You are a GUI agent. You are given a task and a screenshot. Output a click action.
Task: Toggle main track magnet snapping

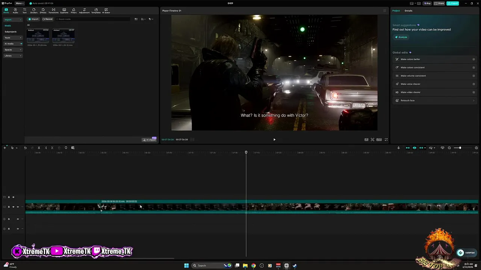point(407,148)
